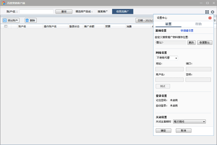Close the settings center with red X

tap(210, 18)
